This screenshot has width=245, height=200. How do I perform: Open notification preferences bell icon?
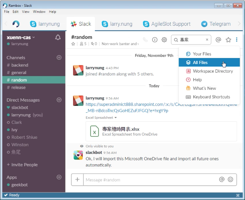click(x=58, y=37)
